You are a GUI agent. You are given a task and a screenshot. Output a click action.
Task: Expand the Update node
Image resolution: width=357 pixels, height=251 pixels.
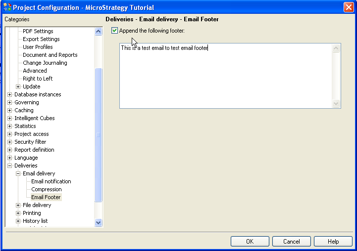18,86
